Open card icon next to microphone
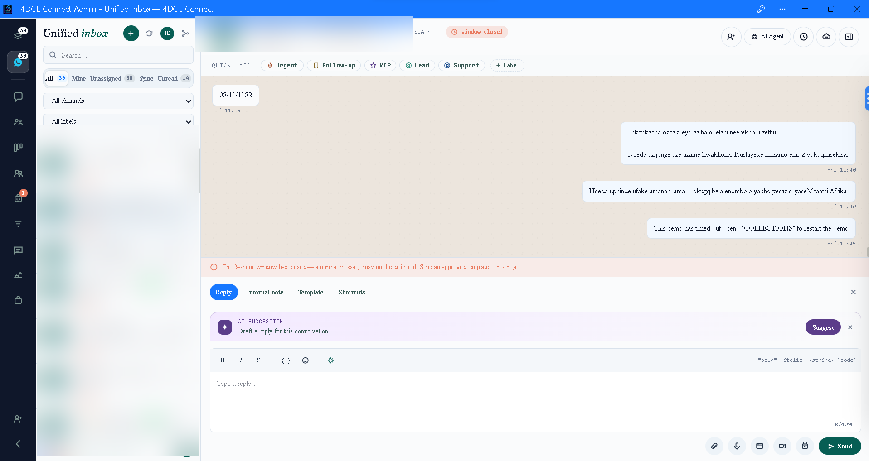This screenshot has height=461, width=869. [x=759, y=446]
